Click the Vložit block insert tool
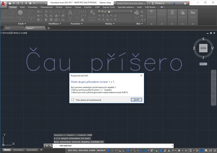 coord(136,14)
